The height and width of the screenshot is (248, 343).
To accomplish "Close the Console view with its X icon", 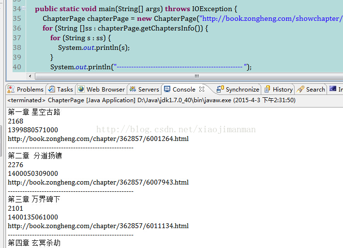I will (x=202, y=89).
